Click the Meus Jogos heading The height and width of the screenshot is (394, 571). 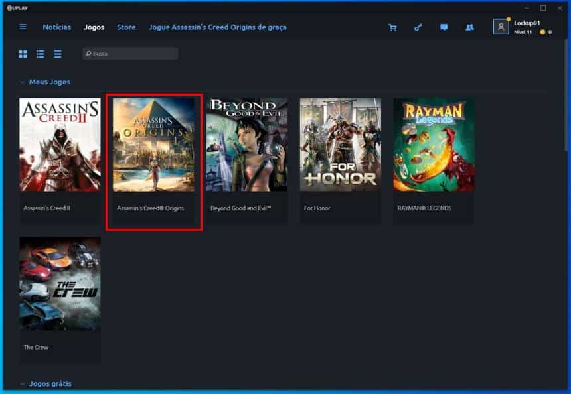pos(50,82)
